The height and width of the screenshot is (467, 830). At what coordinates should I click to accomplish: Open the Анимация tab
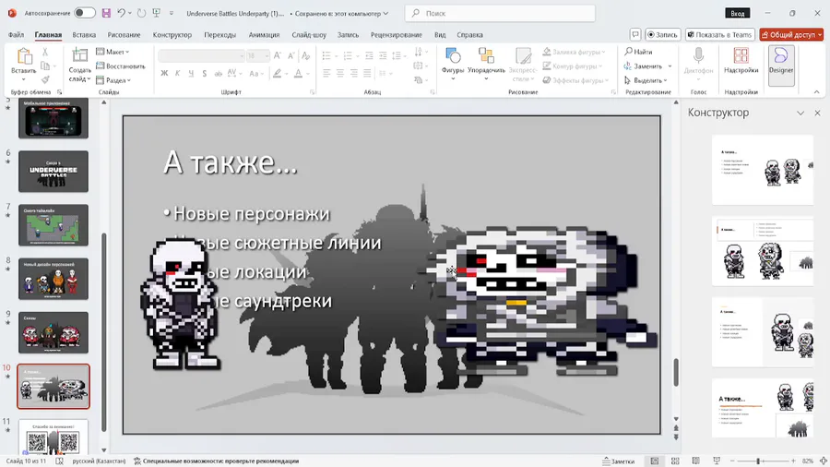click(x=264, y=34)
